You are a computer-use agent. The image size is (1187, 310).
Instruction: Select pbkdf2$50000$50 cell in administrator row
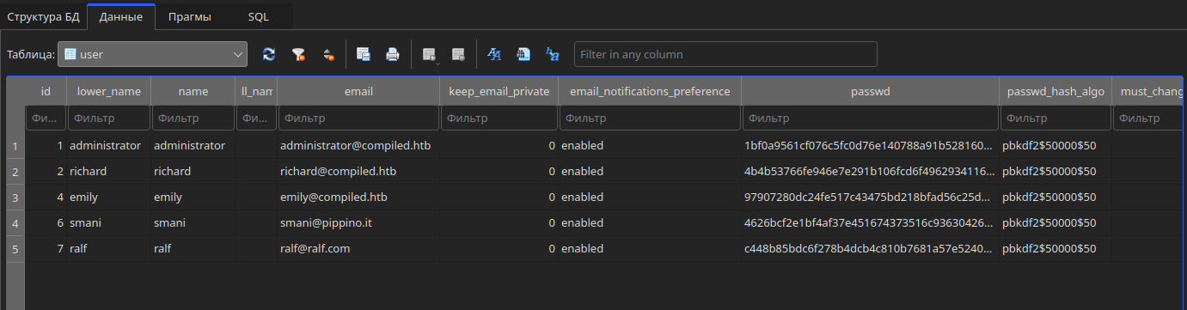pos(1055,146)
